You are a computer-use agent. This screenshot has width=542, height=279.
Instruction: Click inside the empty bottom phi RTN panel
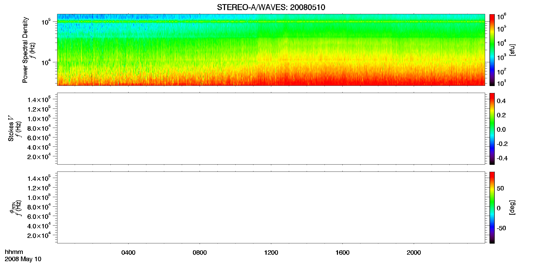click(x=271, y=207)
